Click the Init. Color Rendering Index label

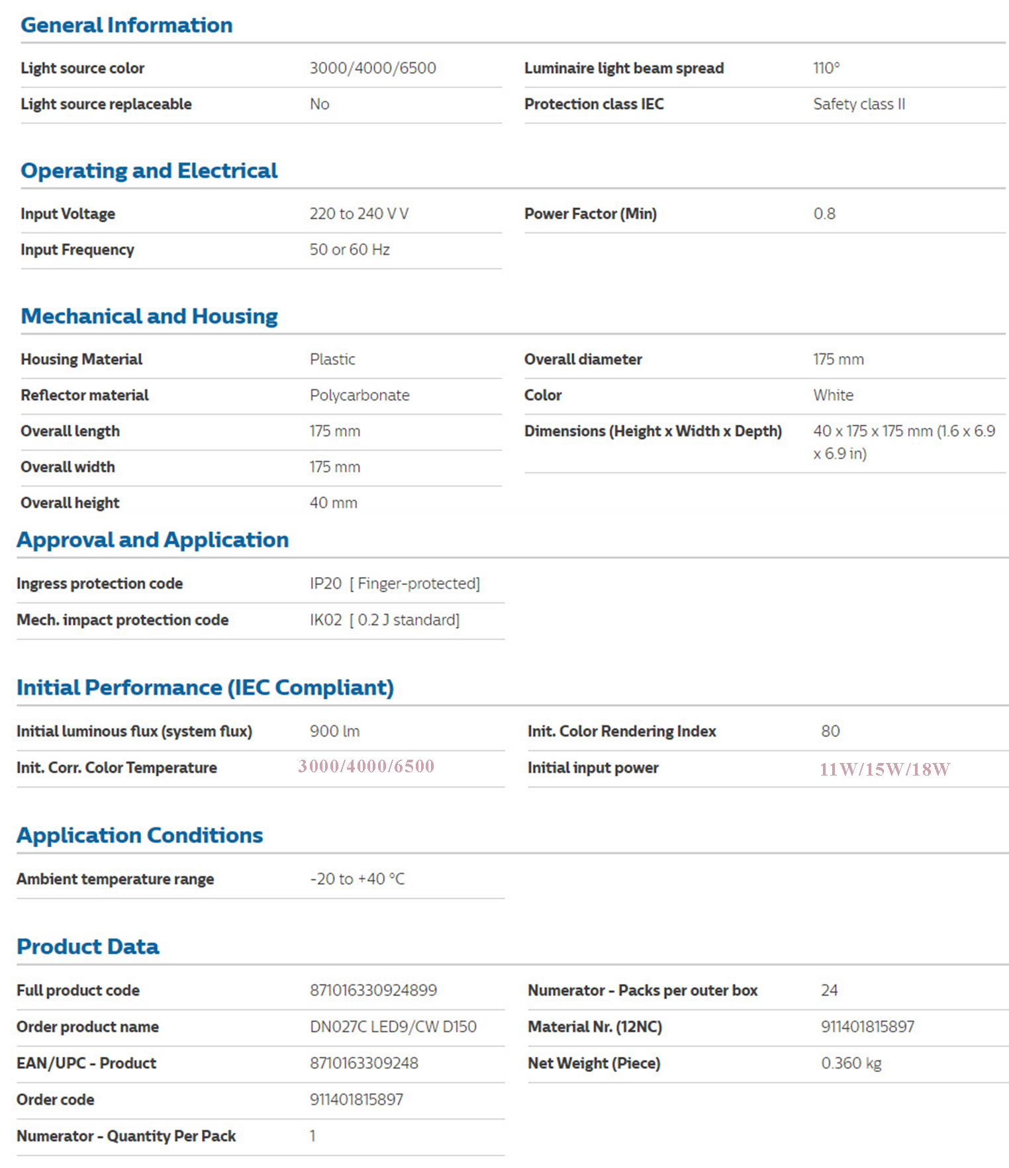[x=622, y=731]
